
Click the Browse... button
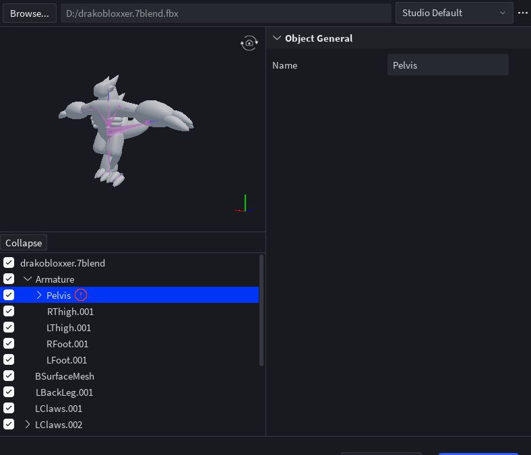[x=30, y=13]
